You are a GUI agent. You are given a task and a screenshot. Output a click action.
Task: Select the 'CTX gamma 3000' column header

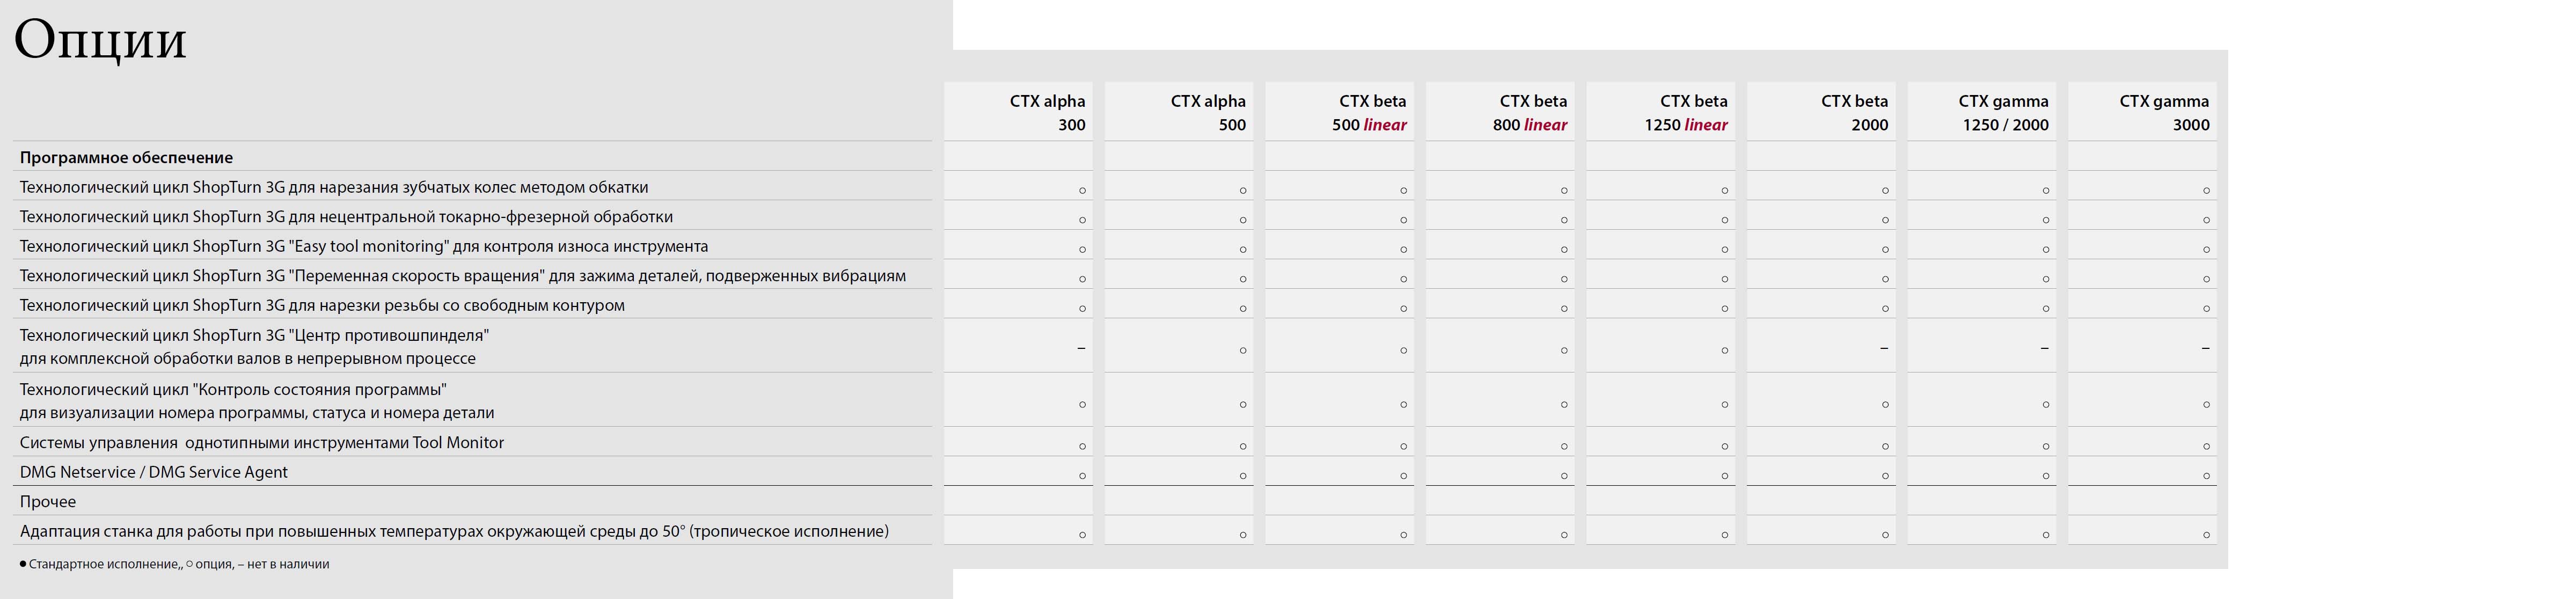point(2163,113)
